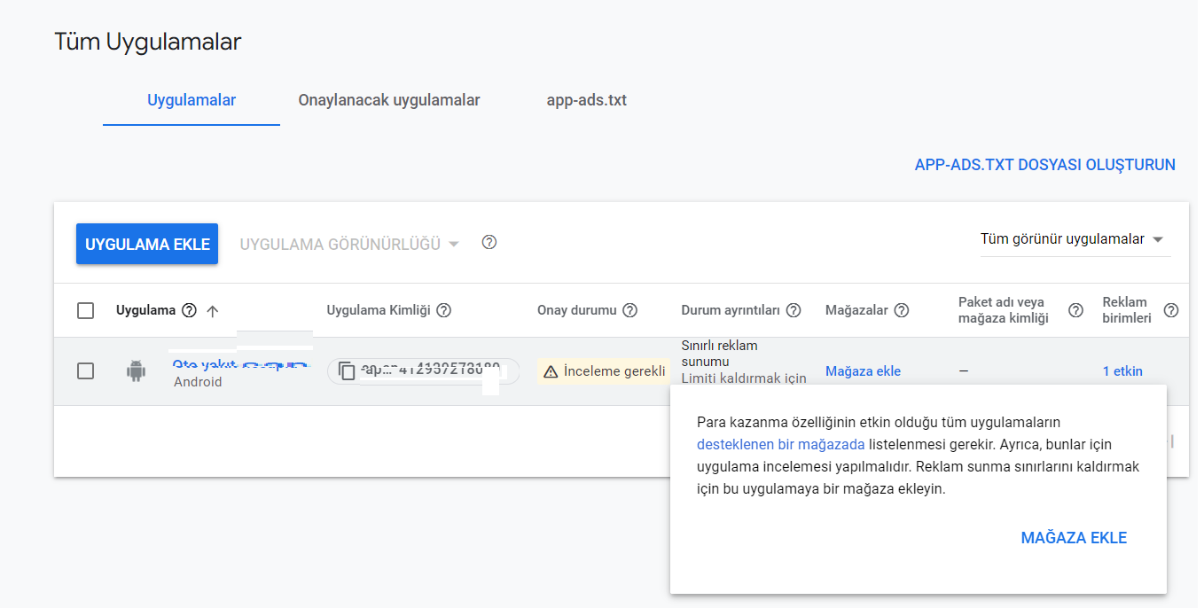Click help icon next to Mağazalar
Image resolution: width=1204 pixels, height=608 pixels.
click(x=902, y=310)
